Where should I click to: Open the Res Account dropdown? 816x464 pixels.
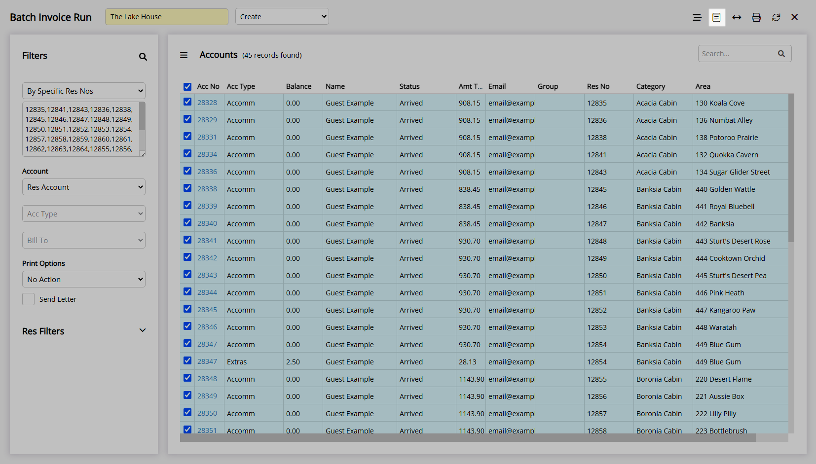click(x=84, y=187)
